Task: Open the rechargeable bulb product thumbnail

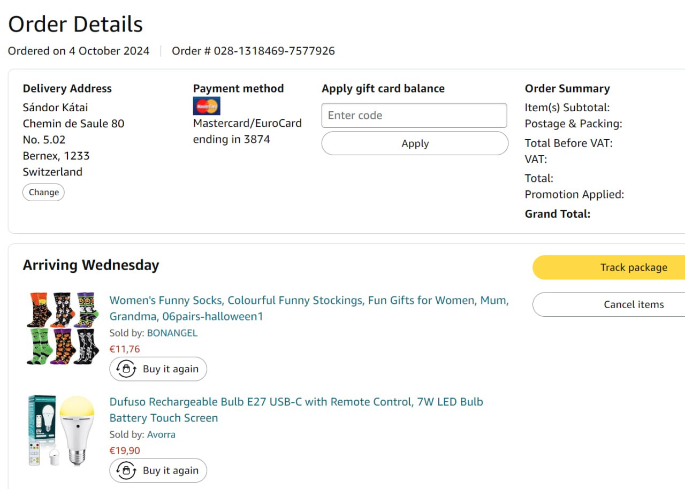Action: pos(61,430)
